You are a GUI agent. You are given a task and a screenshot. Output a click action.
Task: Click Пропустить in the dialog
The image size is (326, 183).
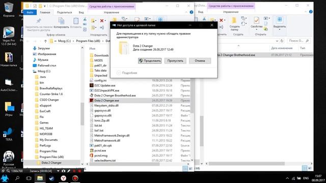point(175,60)
